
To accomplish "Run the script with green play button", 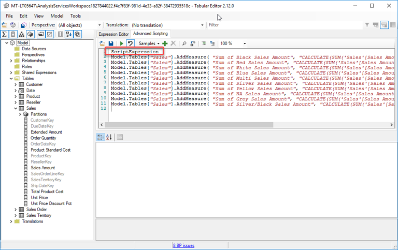I will pyautogui.click(x=122, y=43).
